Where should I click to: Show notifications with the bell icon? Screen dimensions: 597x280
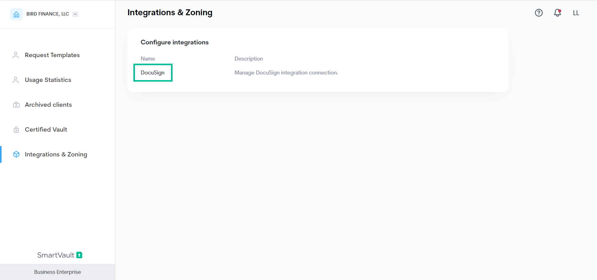tap(557, 13)
